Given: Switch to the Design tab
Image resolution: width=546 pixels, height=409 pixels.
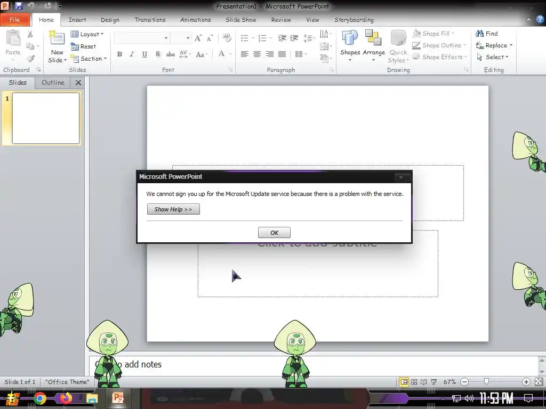Looking at the screenshot, I should tap(110, 20).
